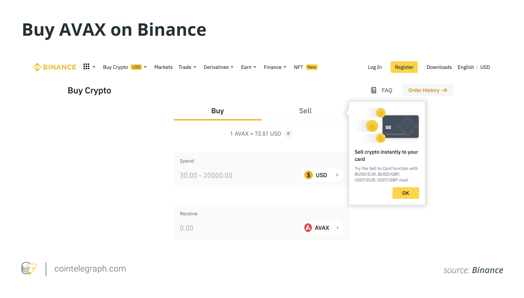The image size is (524, 298).
Task: Click the red AVAX token icon
Action: [308, 228]
